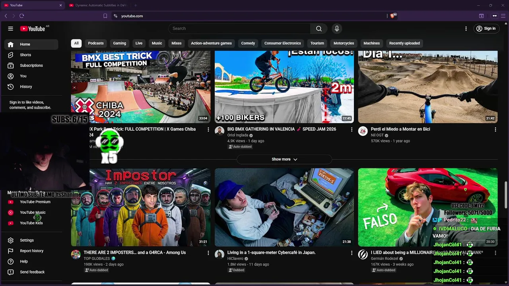Open 'Perdí el Miedo a Montar en Bici' title
This screenshot has width=509, height=286.
[400, 129]
